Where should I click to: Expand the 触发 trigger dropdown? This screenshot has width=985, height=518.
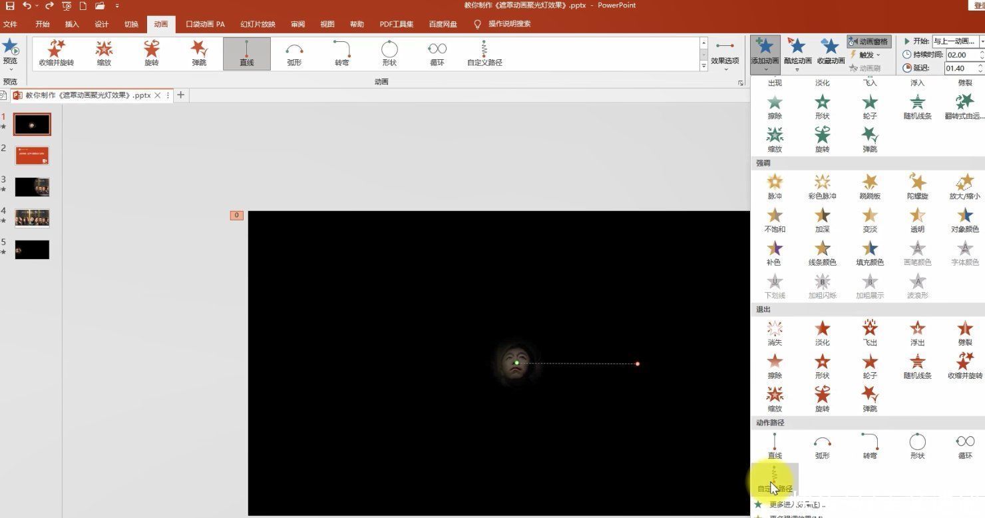[865, 55]
